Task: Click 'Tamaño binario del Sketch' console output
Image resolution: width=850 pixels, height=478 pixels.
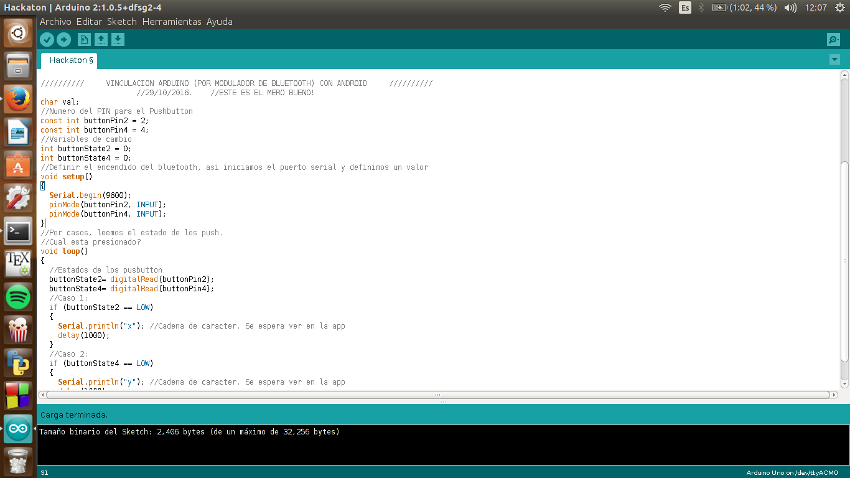Action: 190,431
